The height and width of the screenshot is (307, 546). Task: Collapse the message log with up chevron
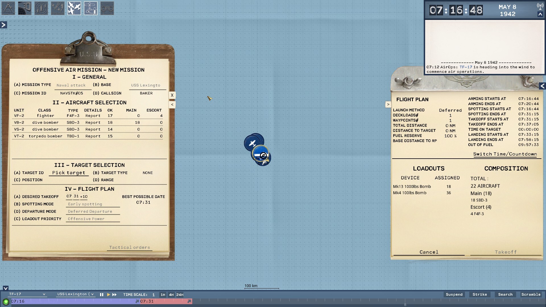pos(540,14)
